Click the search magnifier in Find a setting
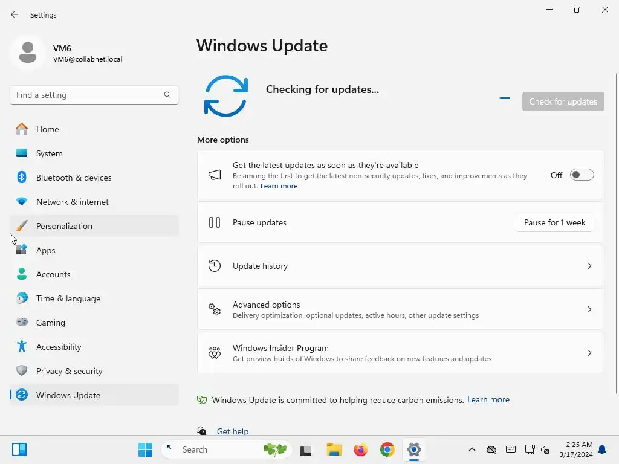This screenshot has height=464, width=619. pyautogui.click(x=167, y=95)
